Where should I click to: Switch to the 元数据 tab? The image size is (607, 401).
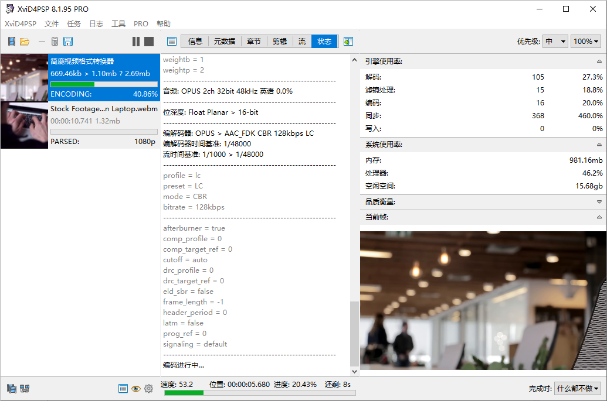tap(224, 42)
